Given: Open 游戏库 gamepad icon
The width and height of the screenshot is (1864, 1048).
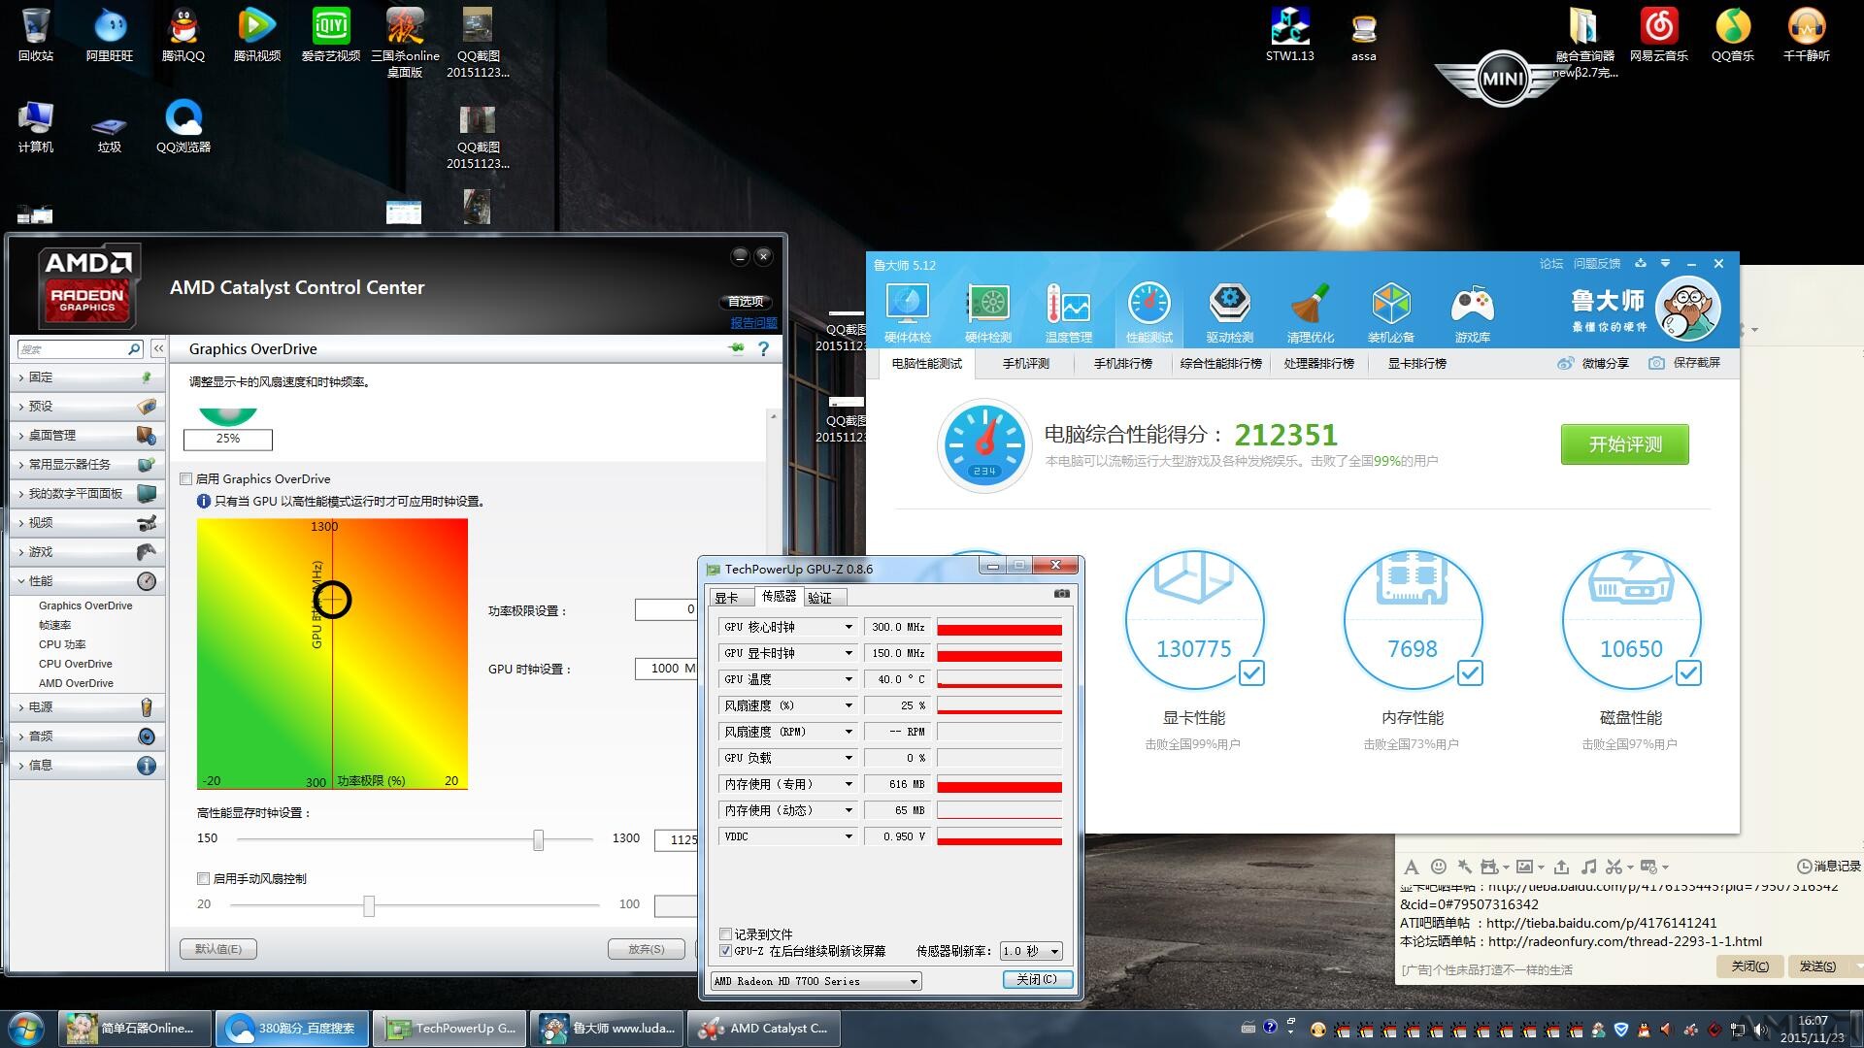Looking at the screenshot, I should (1472, 304).
